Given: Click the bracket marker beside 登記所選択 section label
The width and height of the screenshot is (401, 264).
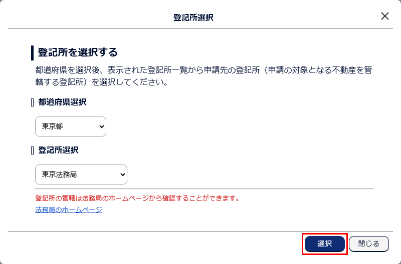Looking at the screenshot, I should point(33,150).
